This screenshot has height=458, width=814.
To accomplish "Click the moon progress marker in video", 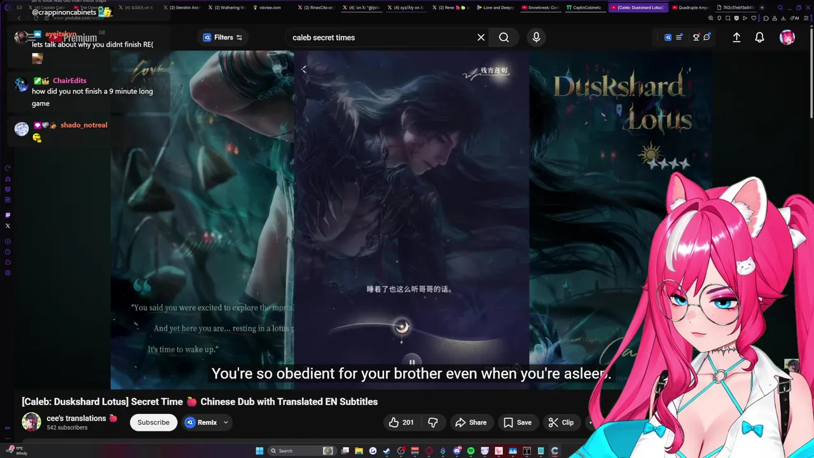I will click(402, 327).
